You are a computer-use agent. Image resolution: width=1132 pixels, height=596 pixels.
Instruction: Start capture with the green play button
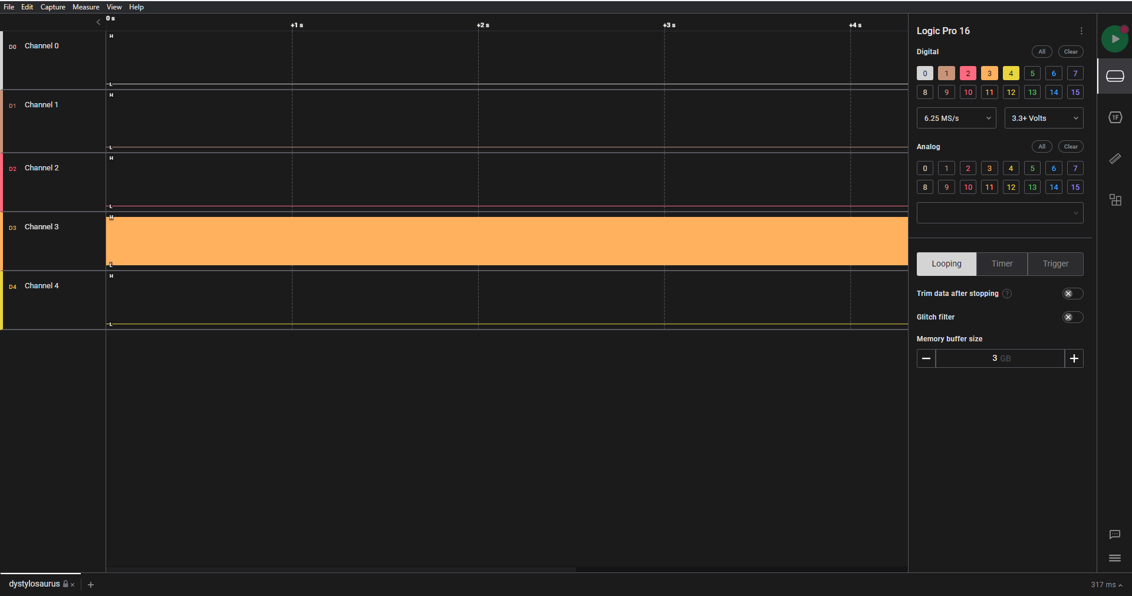[1114, 39]
